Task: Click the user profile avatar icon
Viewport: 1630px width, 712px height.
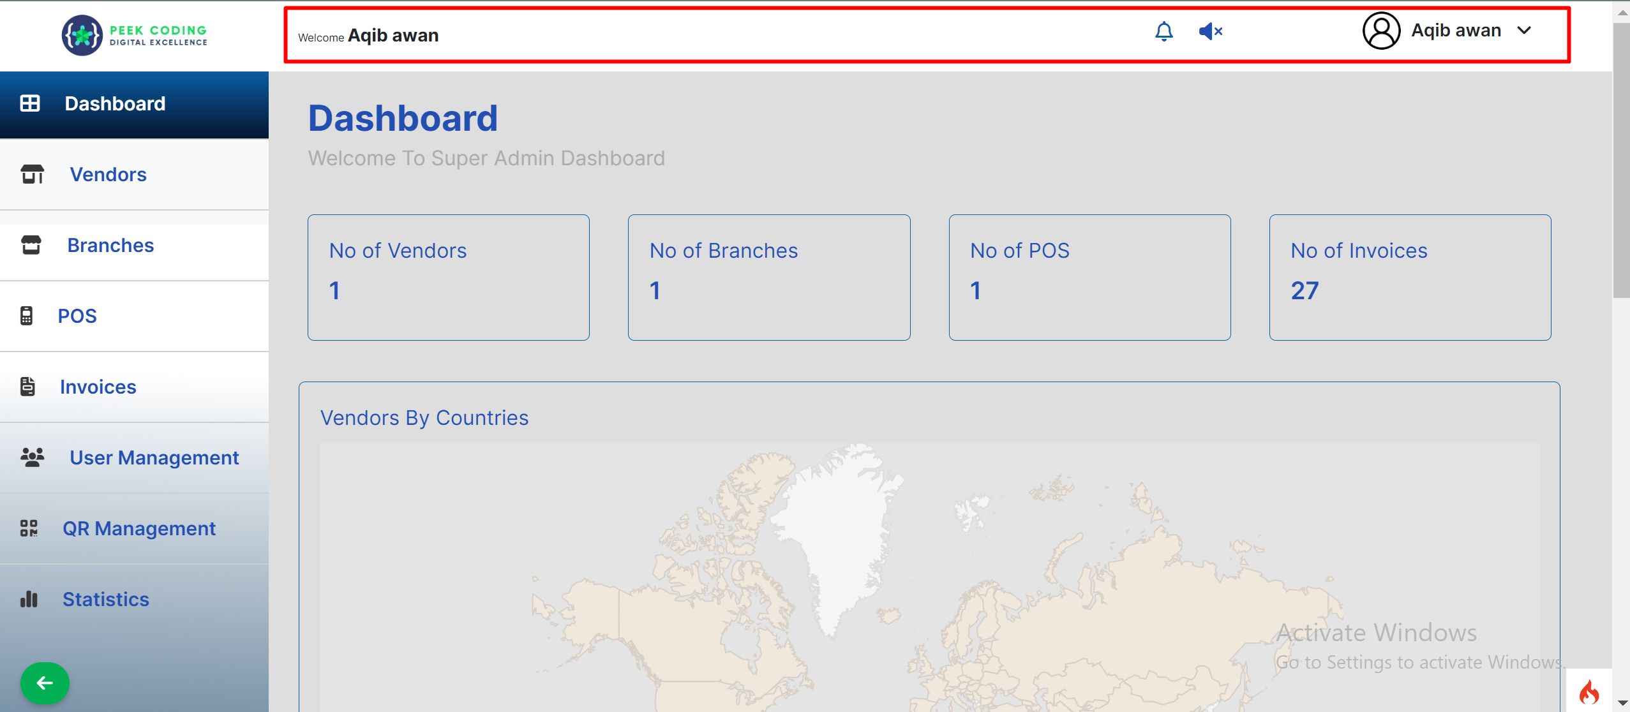Action: [1381, 31]
